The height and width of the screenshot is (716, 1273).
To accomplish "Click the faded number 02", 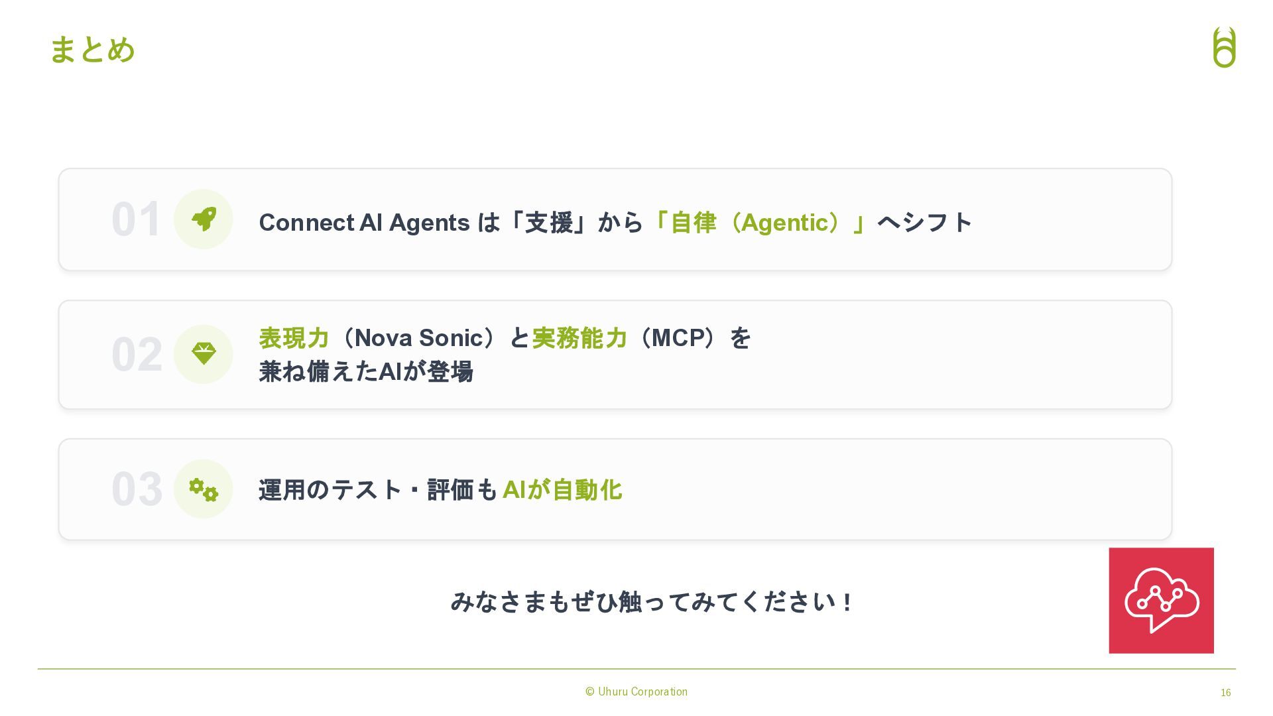I will 137,355.
